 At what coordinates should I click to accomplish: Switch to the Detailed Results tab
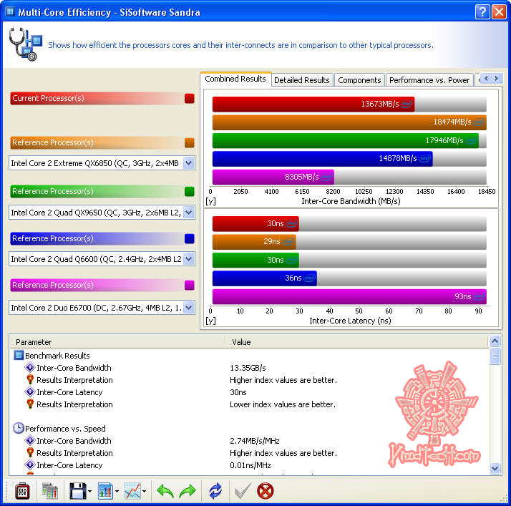click(302, 80)
